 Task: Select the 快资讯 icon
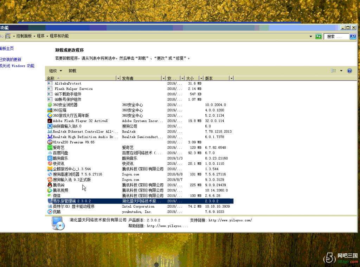(x=50, y=164)
